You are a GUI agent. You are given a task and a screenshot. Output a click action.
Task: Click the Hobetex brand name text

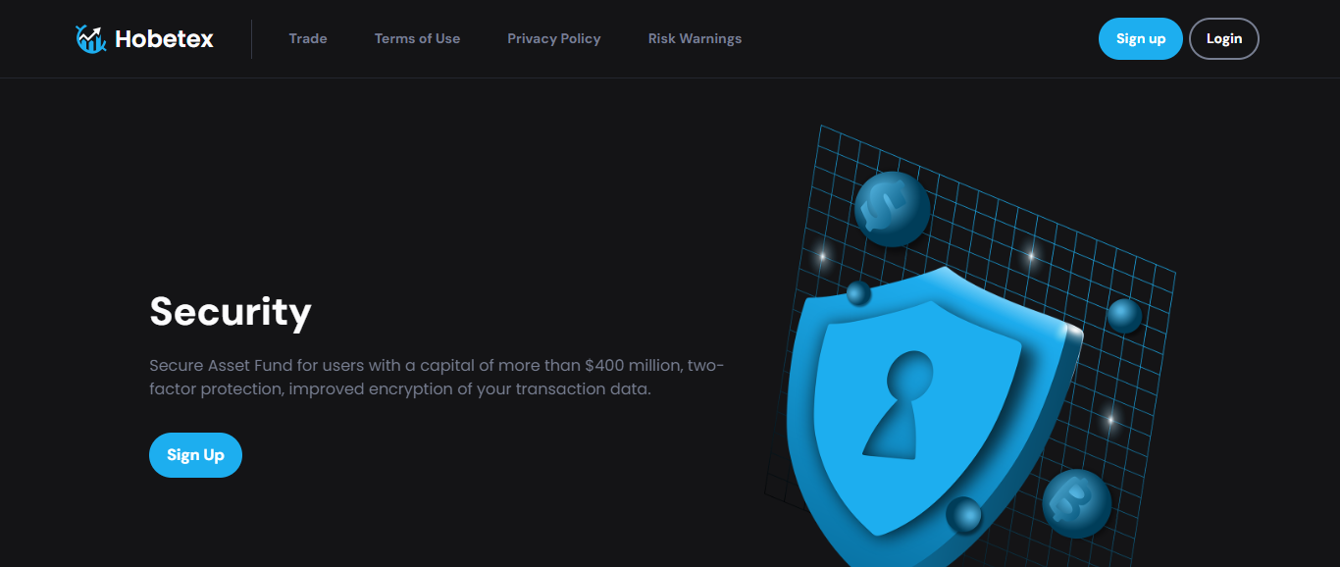(x=164, y=39)
